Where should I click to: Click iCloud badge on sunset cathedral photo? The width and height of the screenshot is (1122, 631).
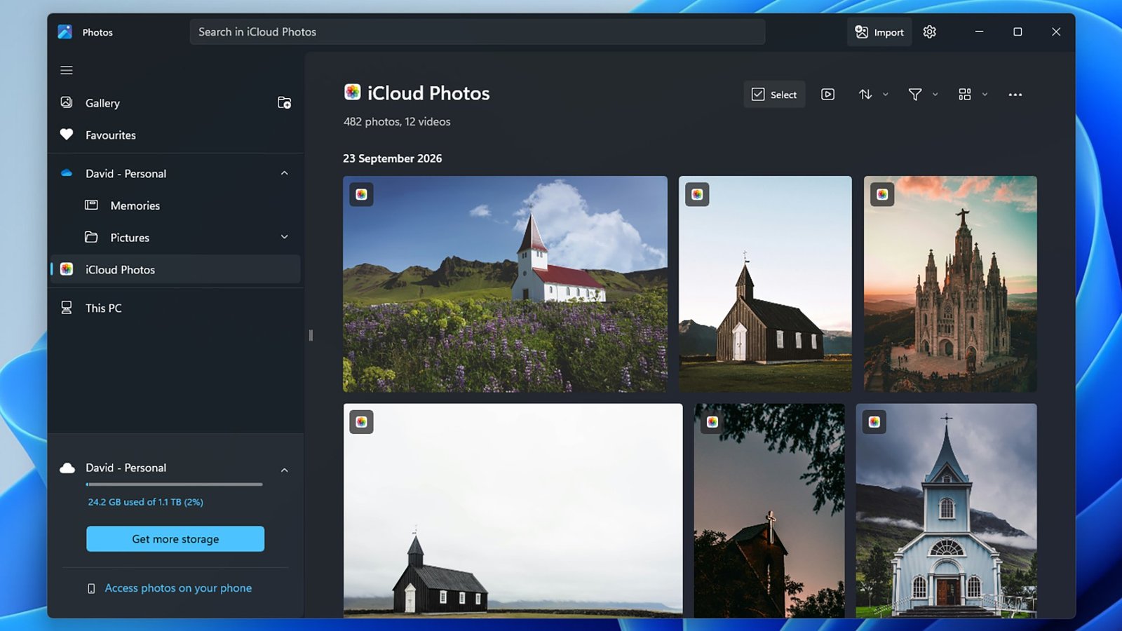point(882,194)
